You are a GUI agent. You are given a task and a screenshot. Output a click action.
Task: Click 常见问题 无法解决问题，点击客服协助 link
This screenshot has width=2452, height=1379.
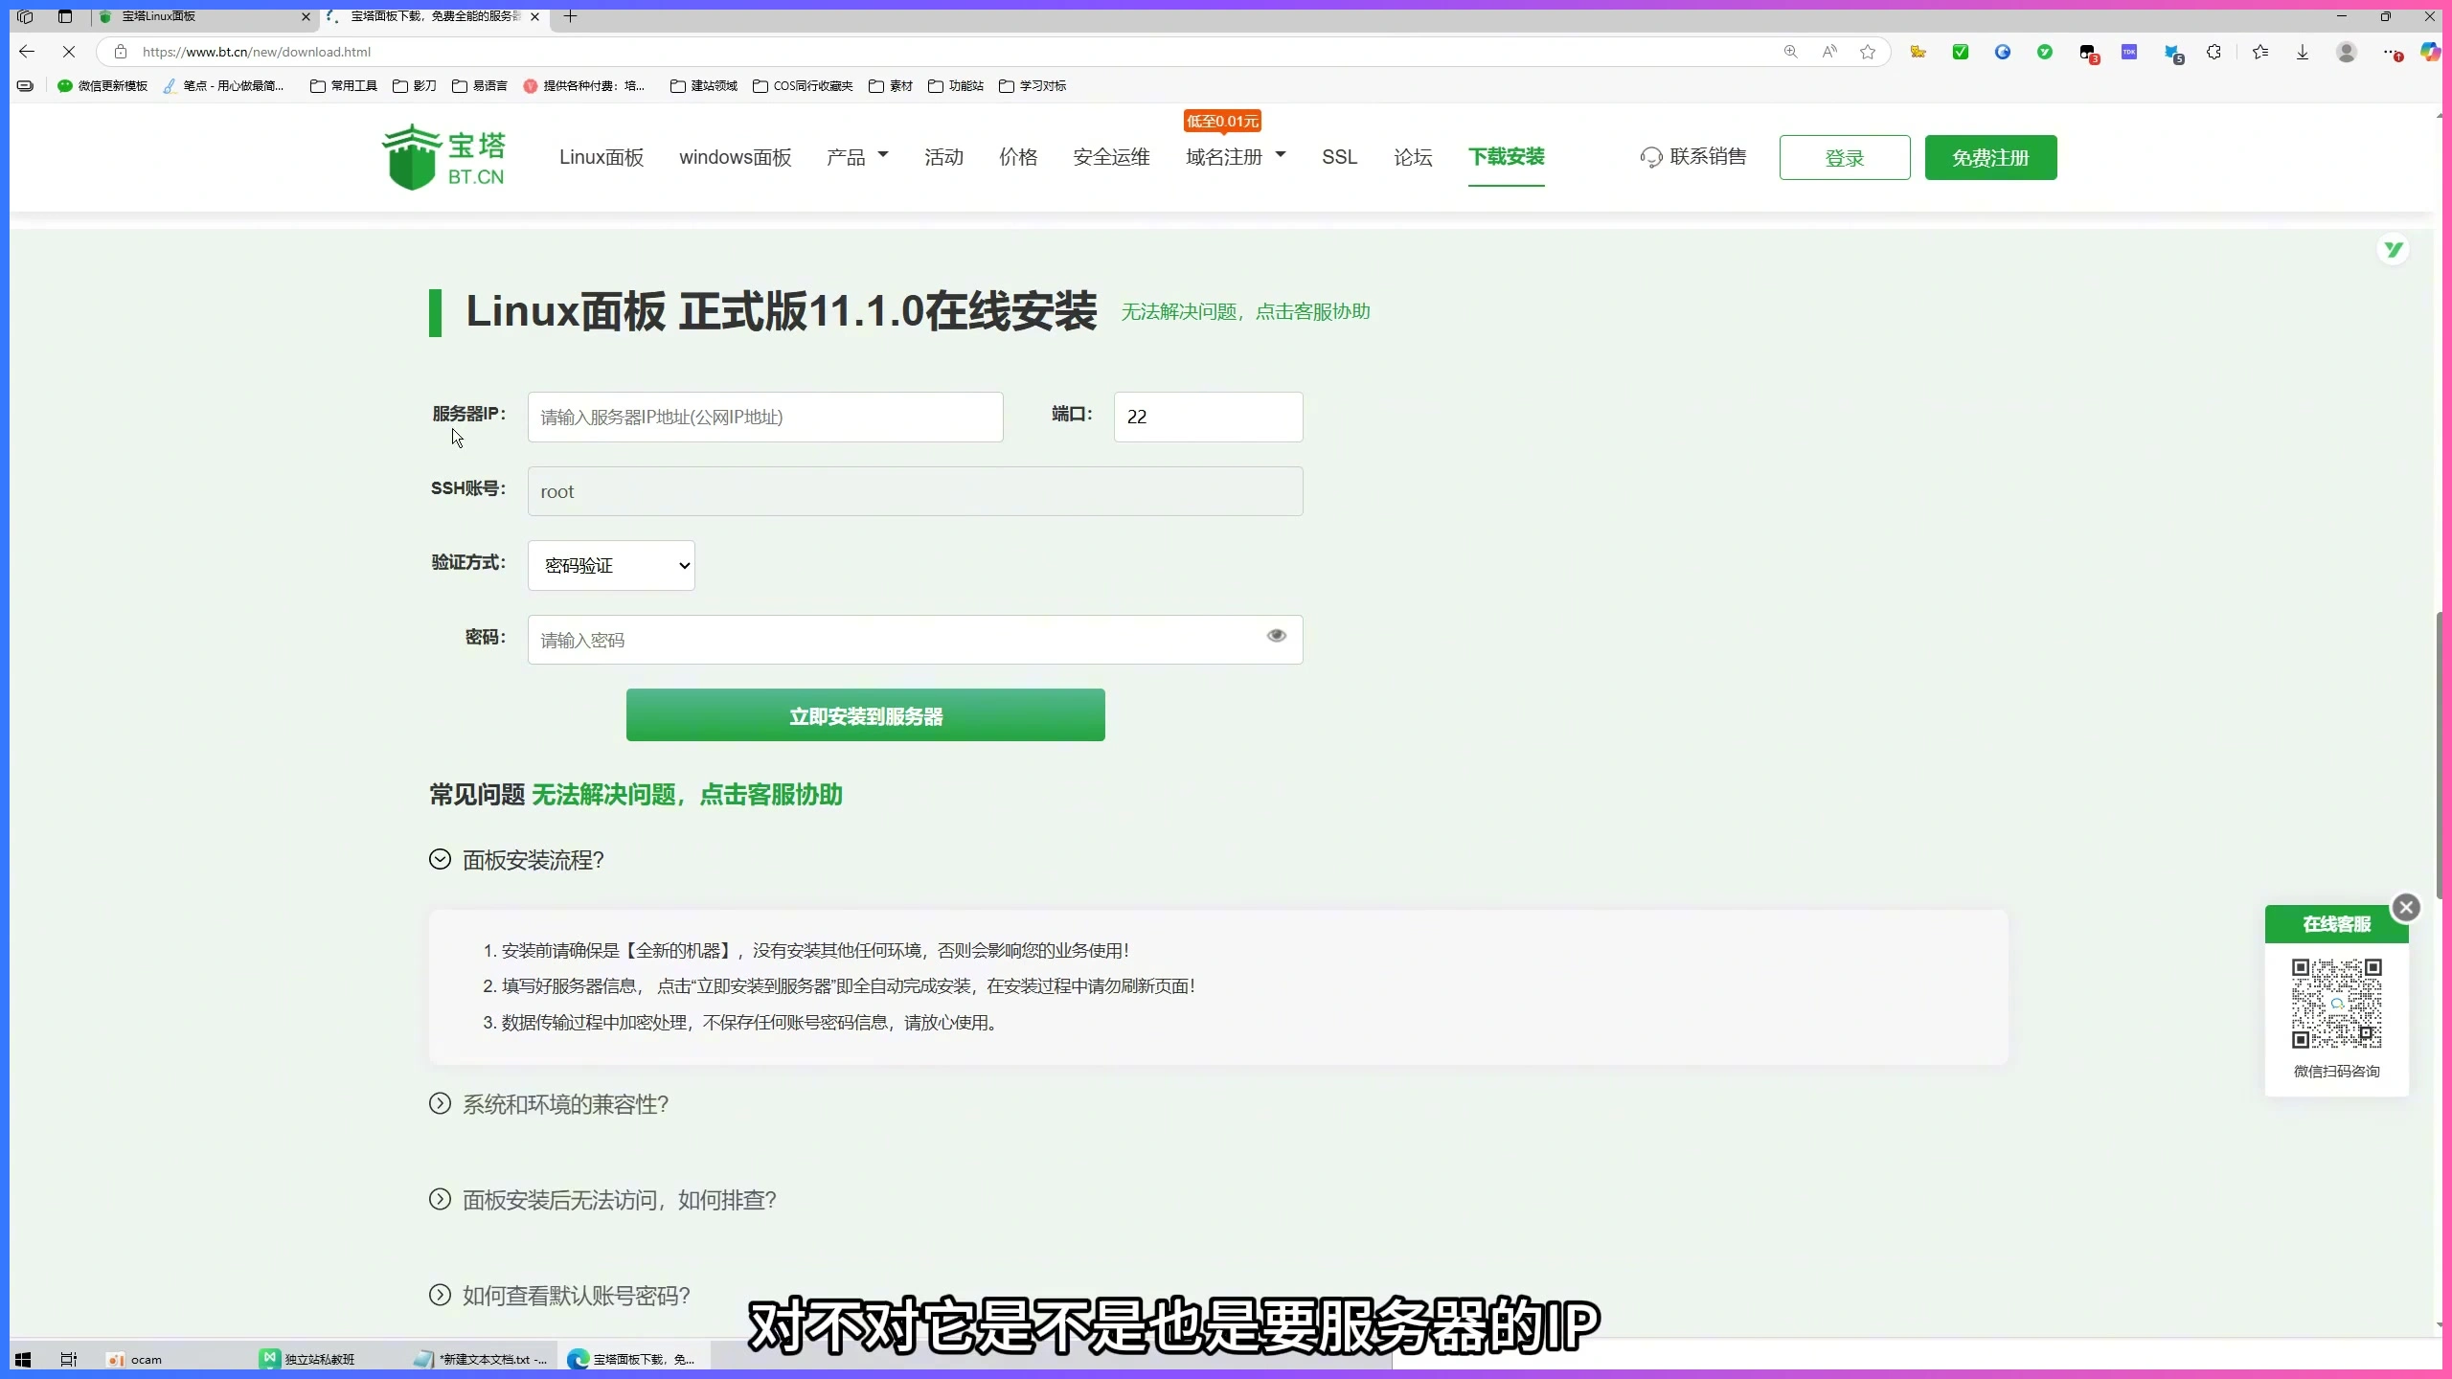(687, 795)
